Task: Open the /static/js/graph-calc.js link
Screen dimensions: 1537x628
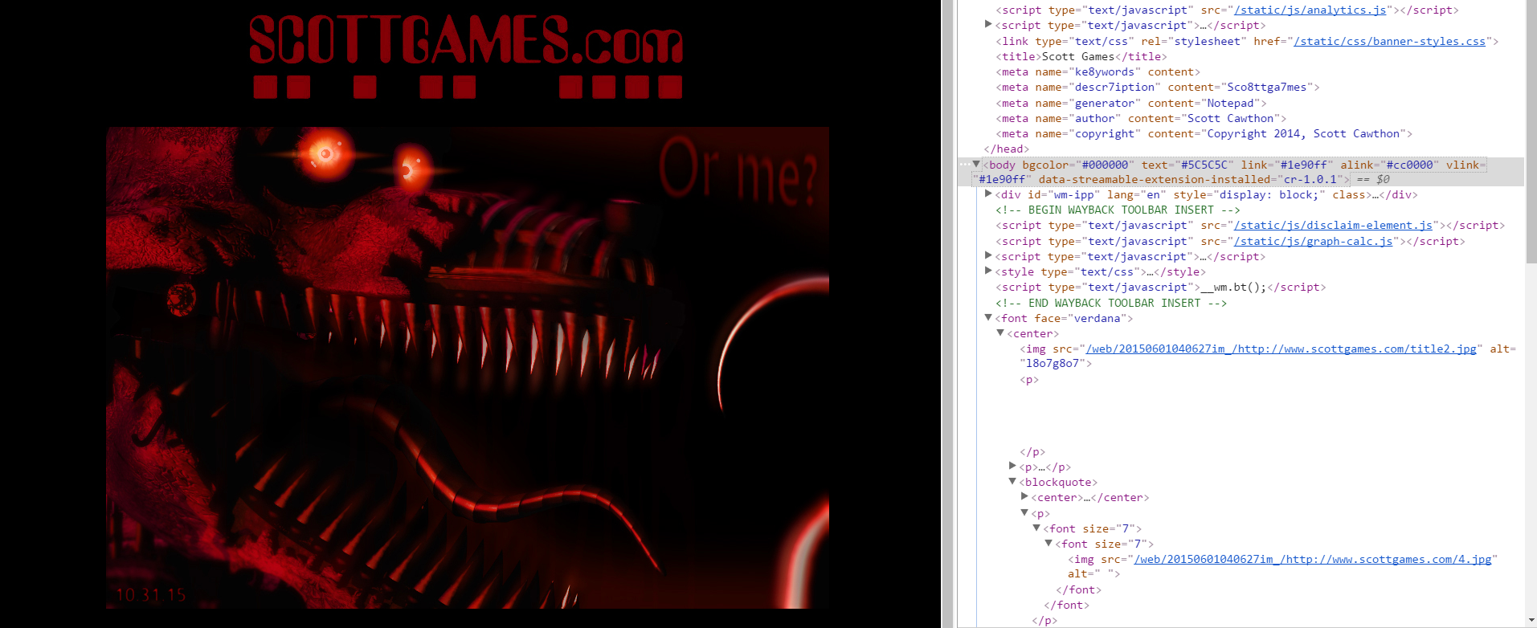Action: [1314, 241]
